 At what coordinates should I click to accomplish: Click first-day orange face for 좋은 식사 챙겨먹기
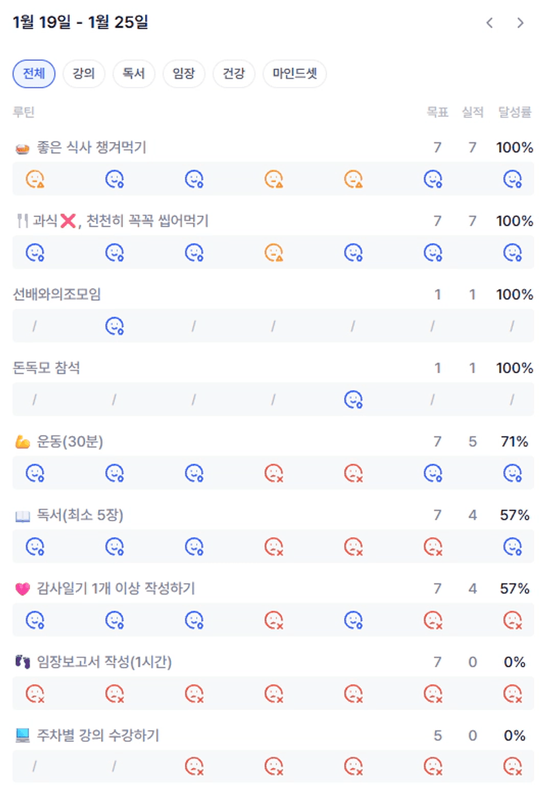click(35, 179)
